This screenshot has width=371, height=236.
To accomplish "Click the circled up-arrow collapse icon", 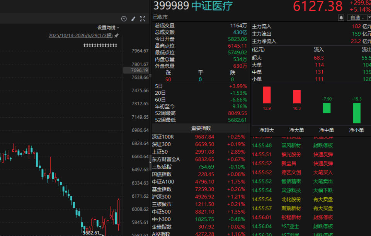I will click(x=124, y=19).
